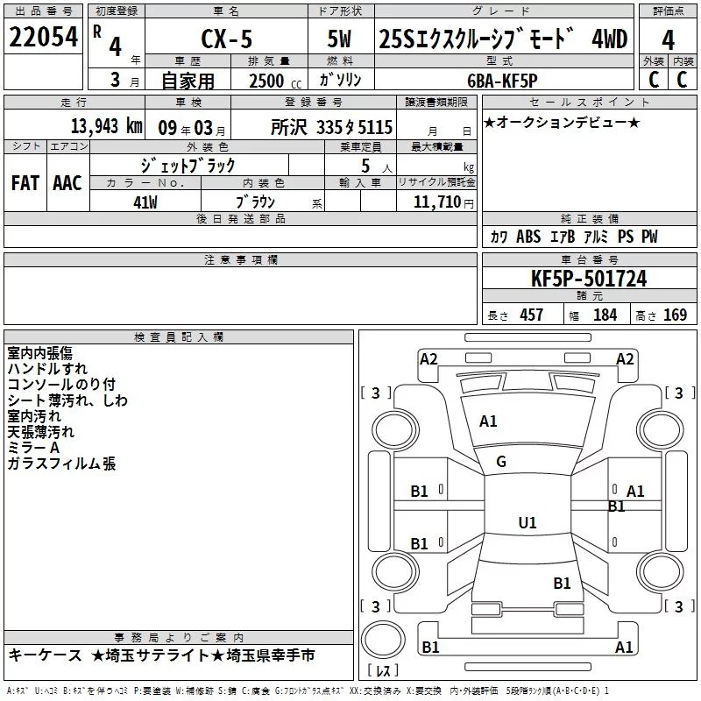Select the grade text 25S 4WD

coord(503,39)
